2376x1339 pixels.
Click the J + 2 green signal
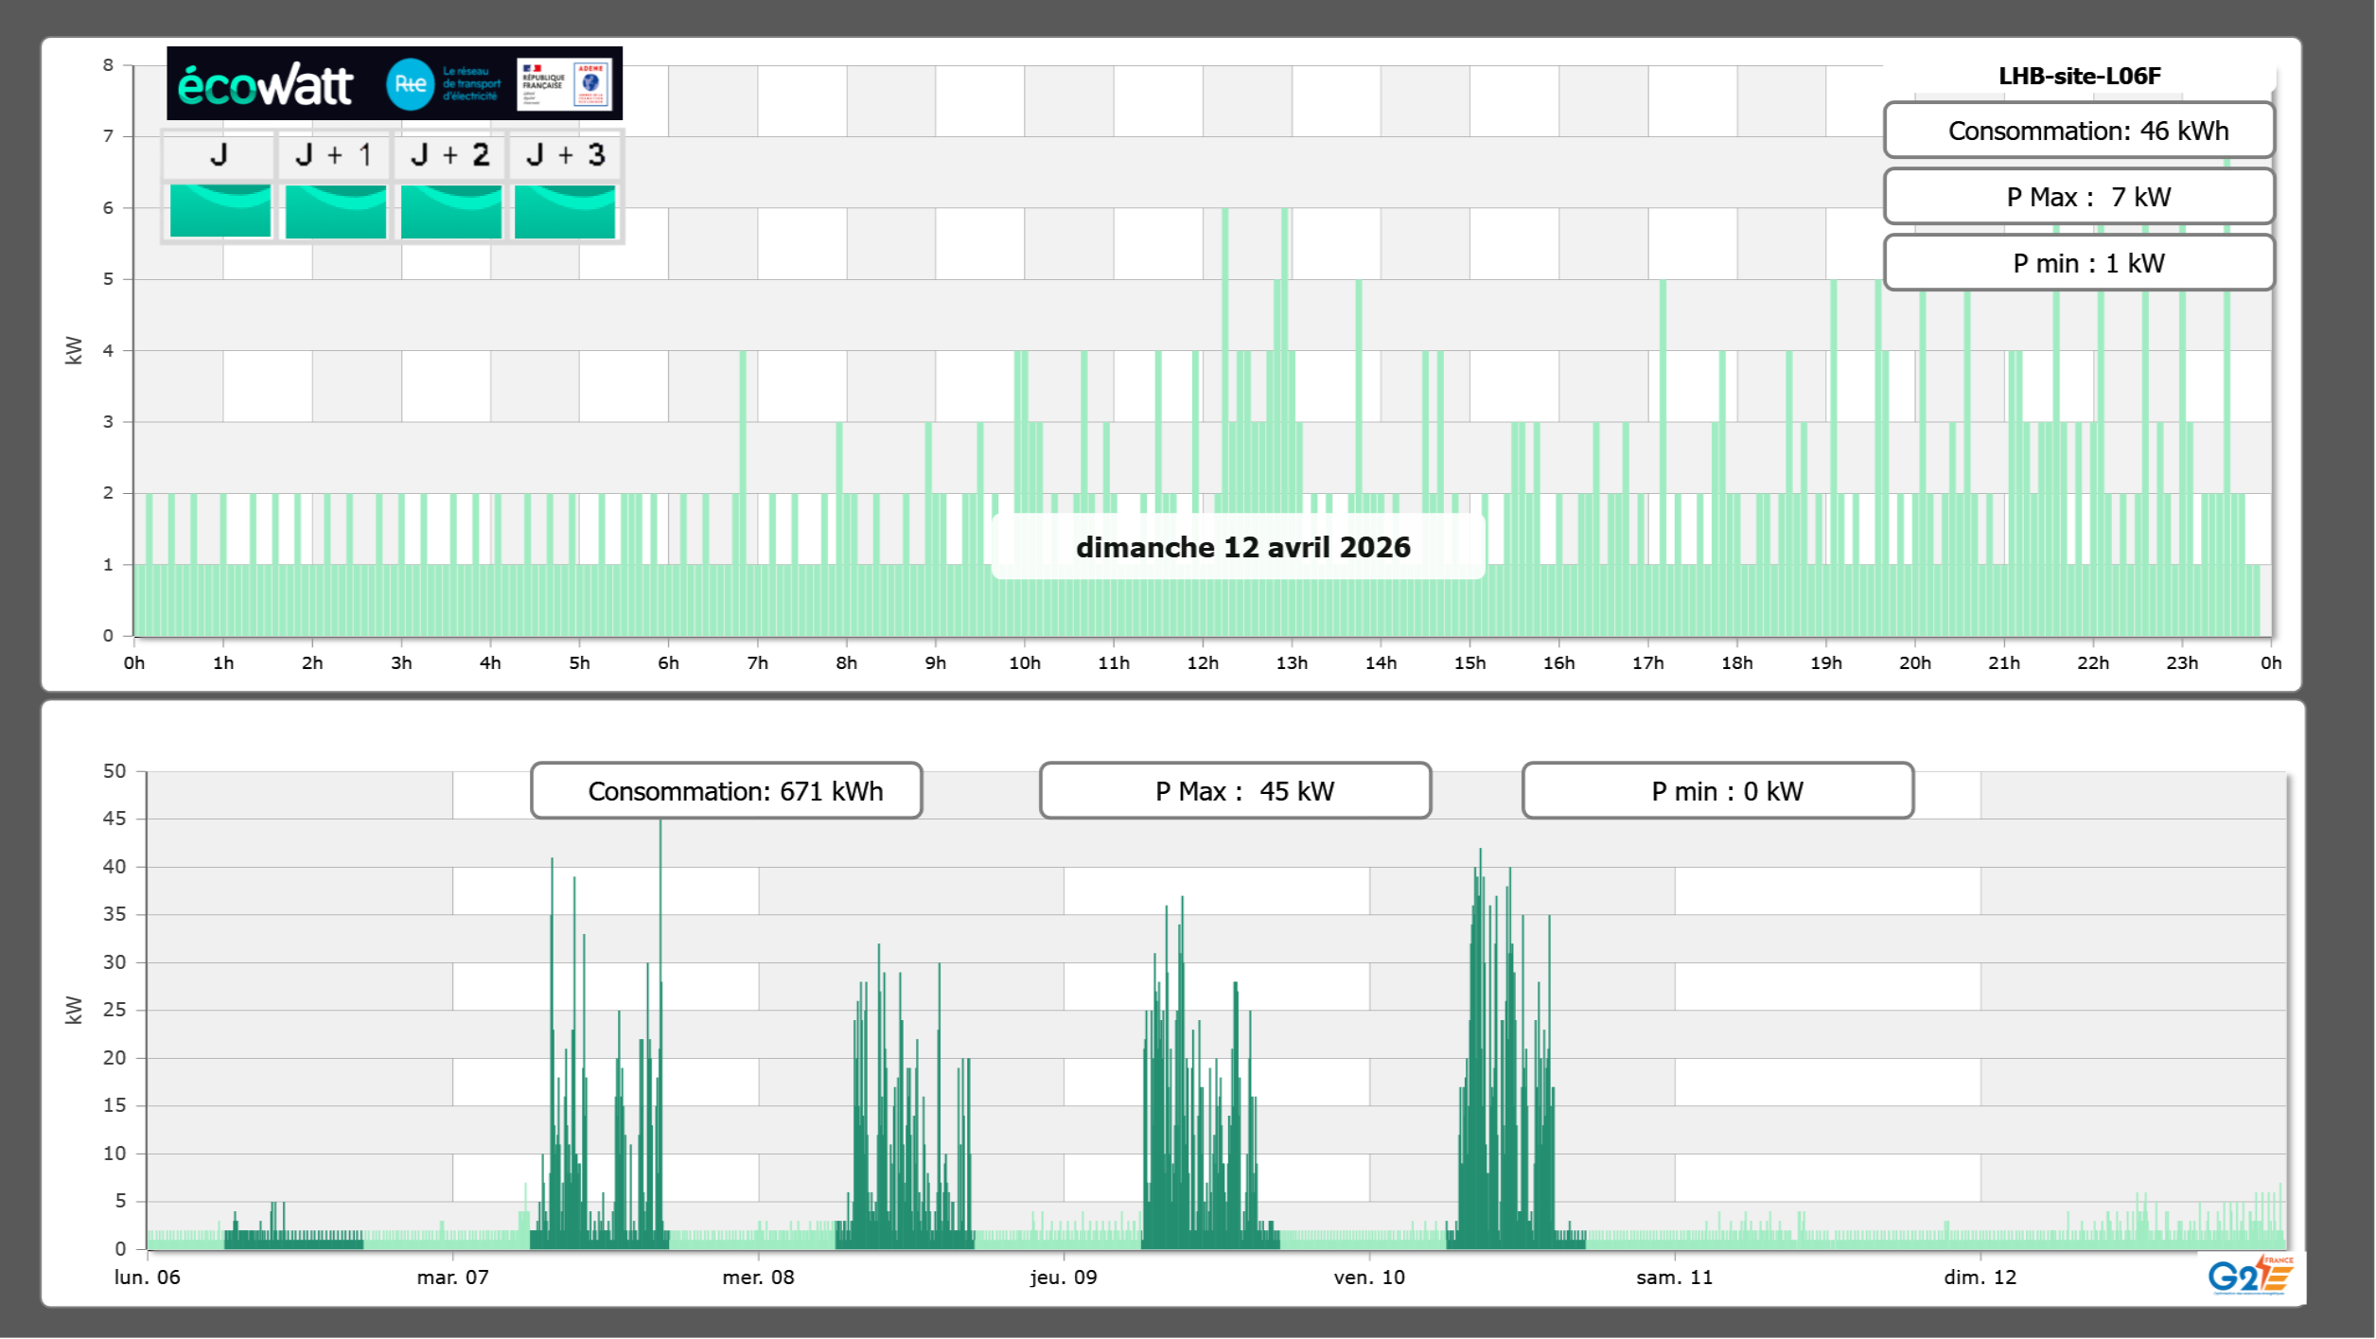(450, 211)
